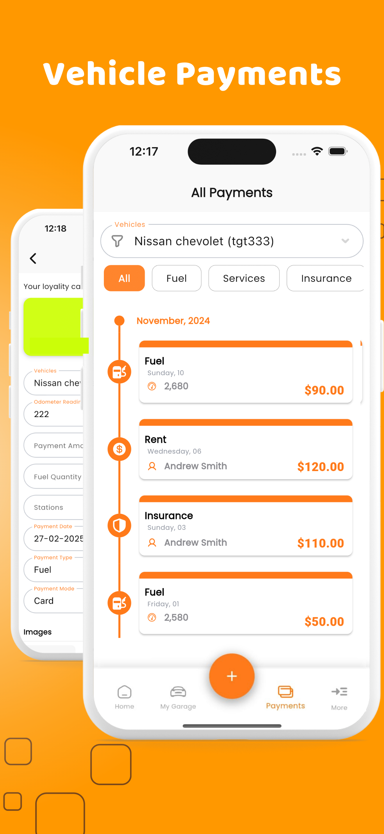Click the shield Insurance timeline icon

coord(119,525)
